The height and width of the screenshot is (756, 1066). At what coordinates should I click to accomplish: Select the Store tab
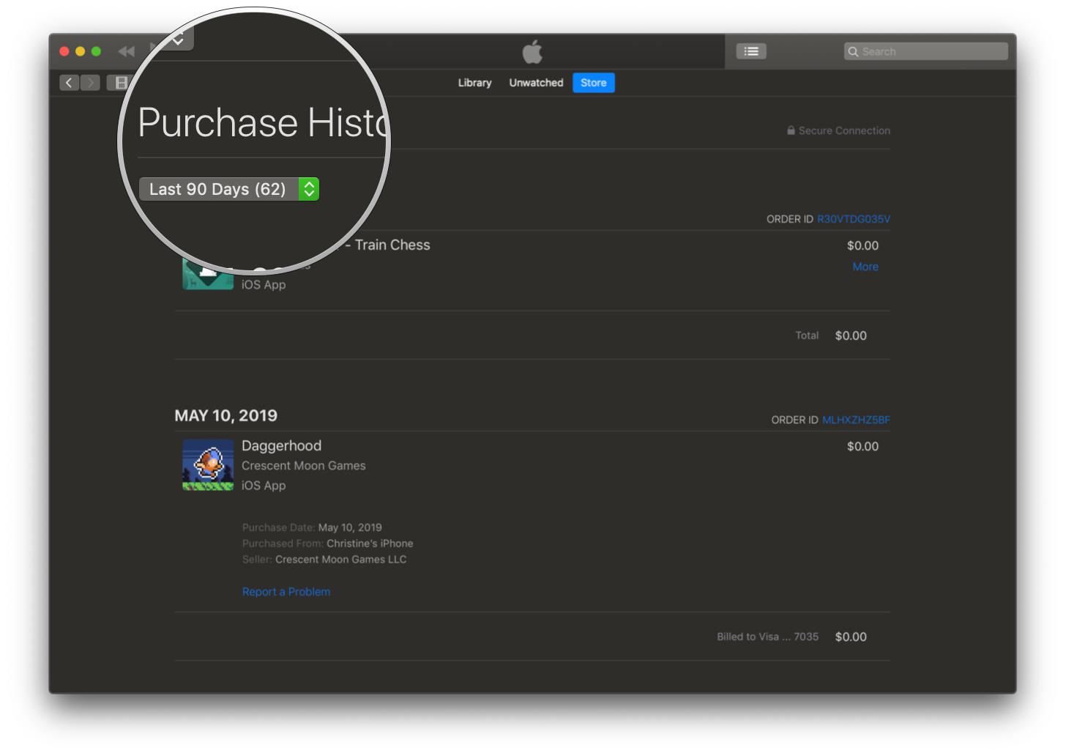[594, 83]
